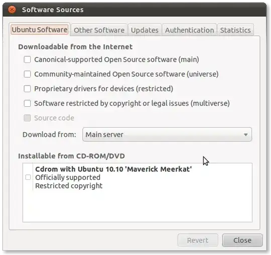Close the Software Sources window via red icon
This screenshot has height=255, width=271.
12,10
